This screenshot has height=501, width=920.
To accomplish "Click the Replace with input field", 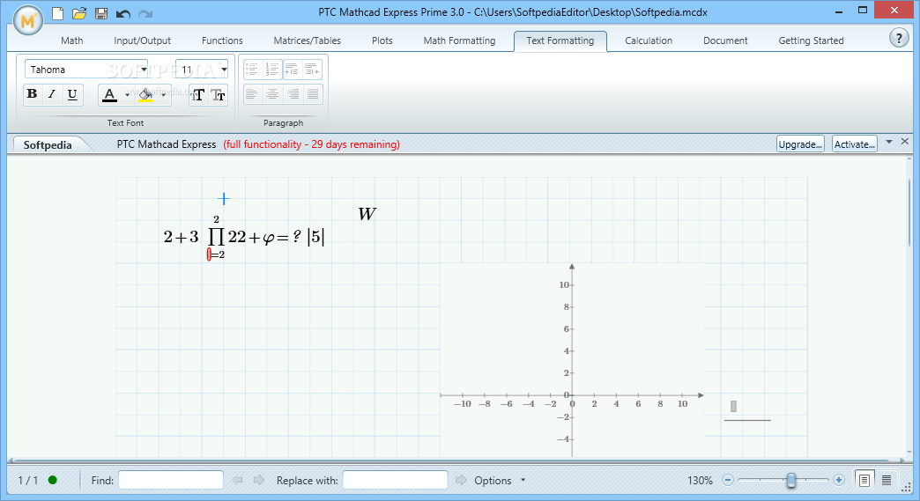I will tap(395, 480).
